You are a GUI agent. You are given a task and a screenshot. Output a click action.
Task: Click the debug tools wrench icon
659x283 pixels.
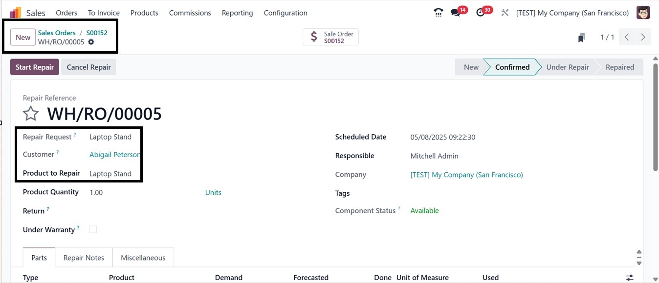click(x=505, y=13)
